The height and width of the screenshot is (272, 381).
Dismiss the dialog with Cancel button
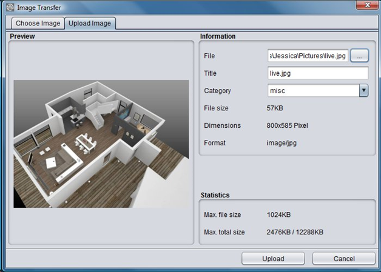(344, 259)
